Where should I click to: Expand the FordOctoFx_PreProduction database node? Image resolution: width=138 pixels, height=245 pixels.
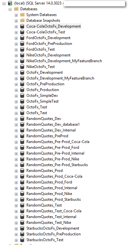[x=16, y=44]
